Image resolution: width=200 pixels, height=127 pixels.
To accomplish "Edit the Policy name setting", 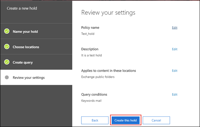I will [174, 28].
